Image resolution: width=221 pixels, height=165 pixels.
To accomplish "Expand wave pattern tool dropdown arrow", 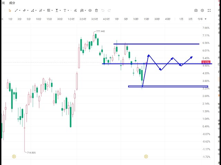I will pos(44,11).
